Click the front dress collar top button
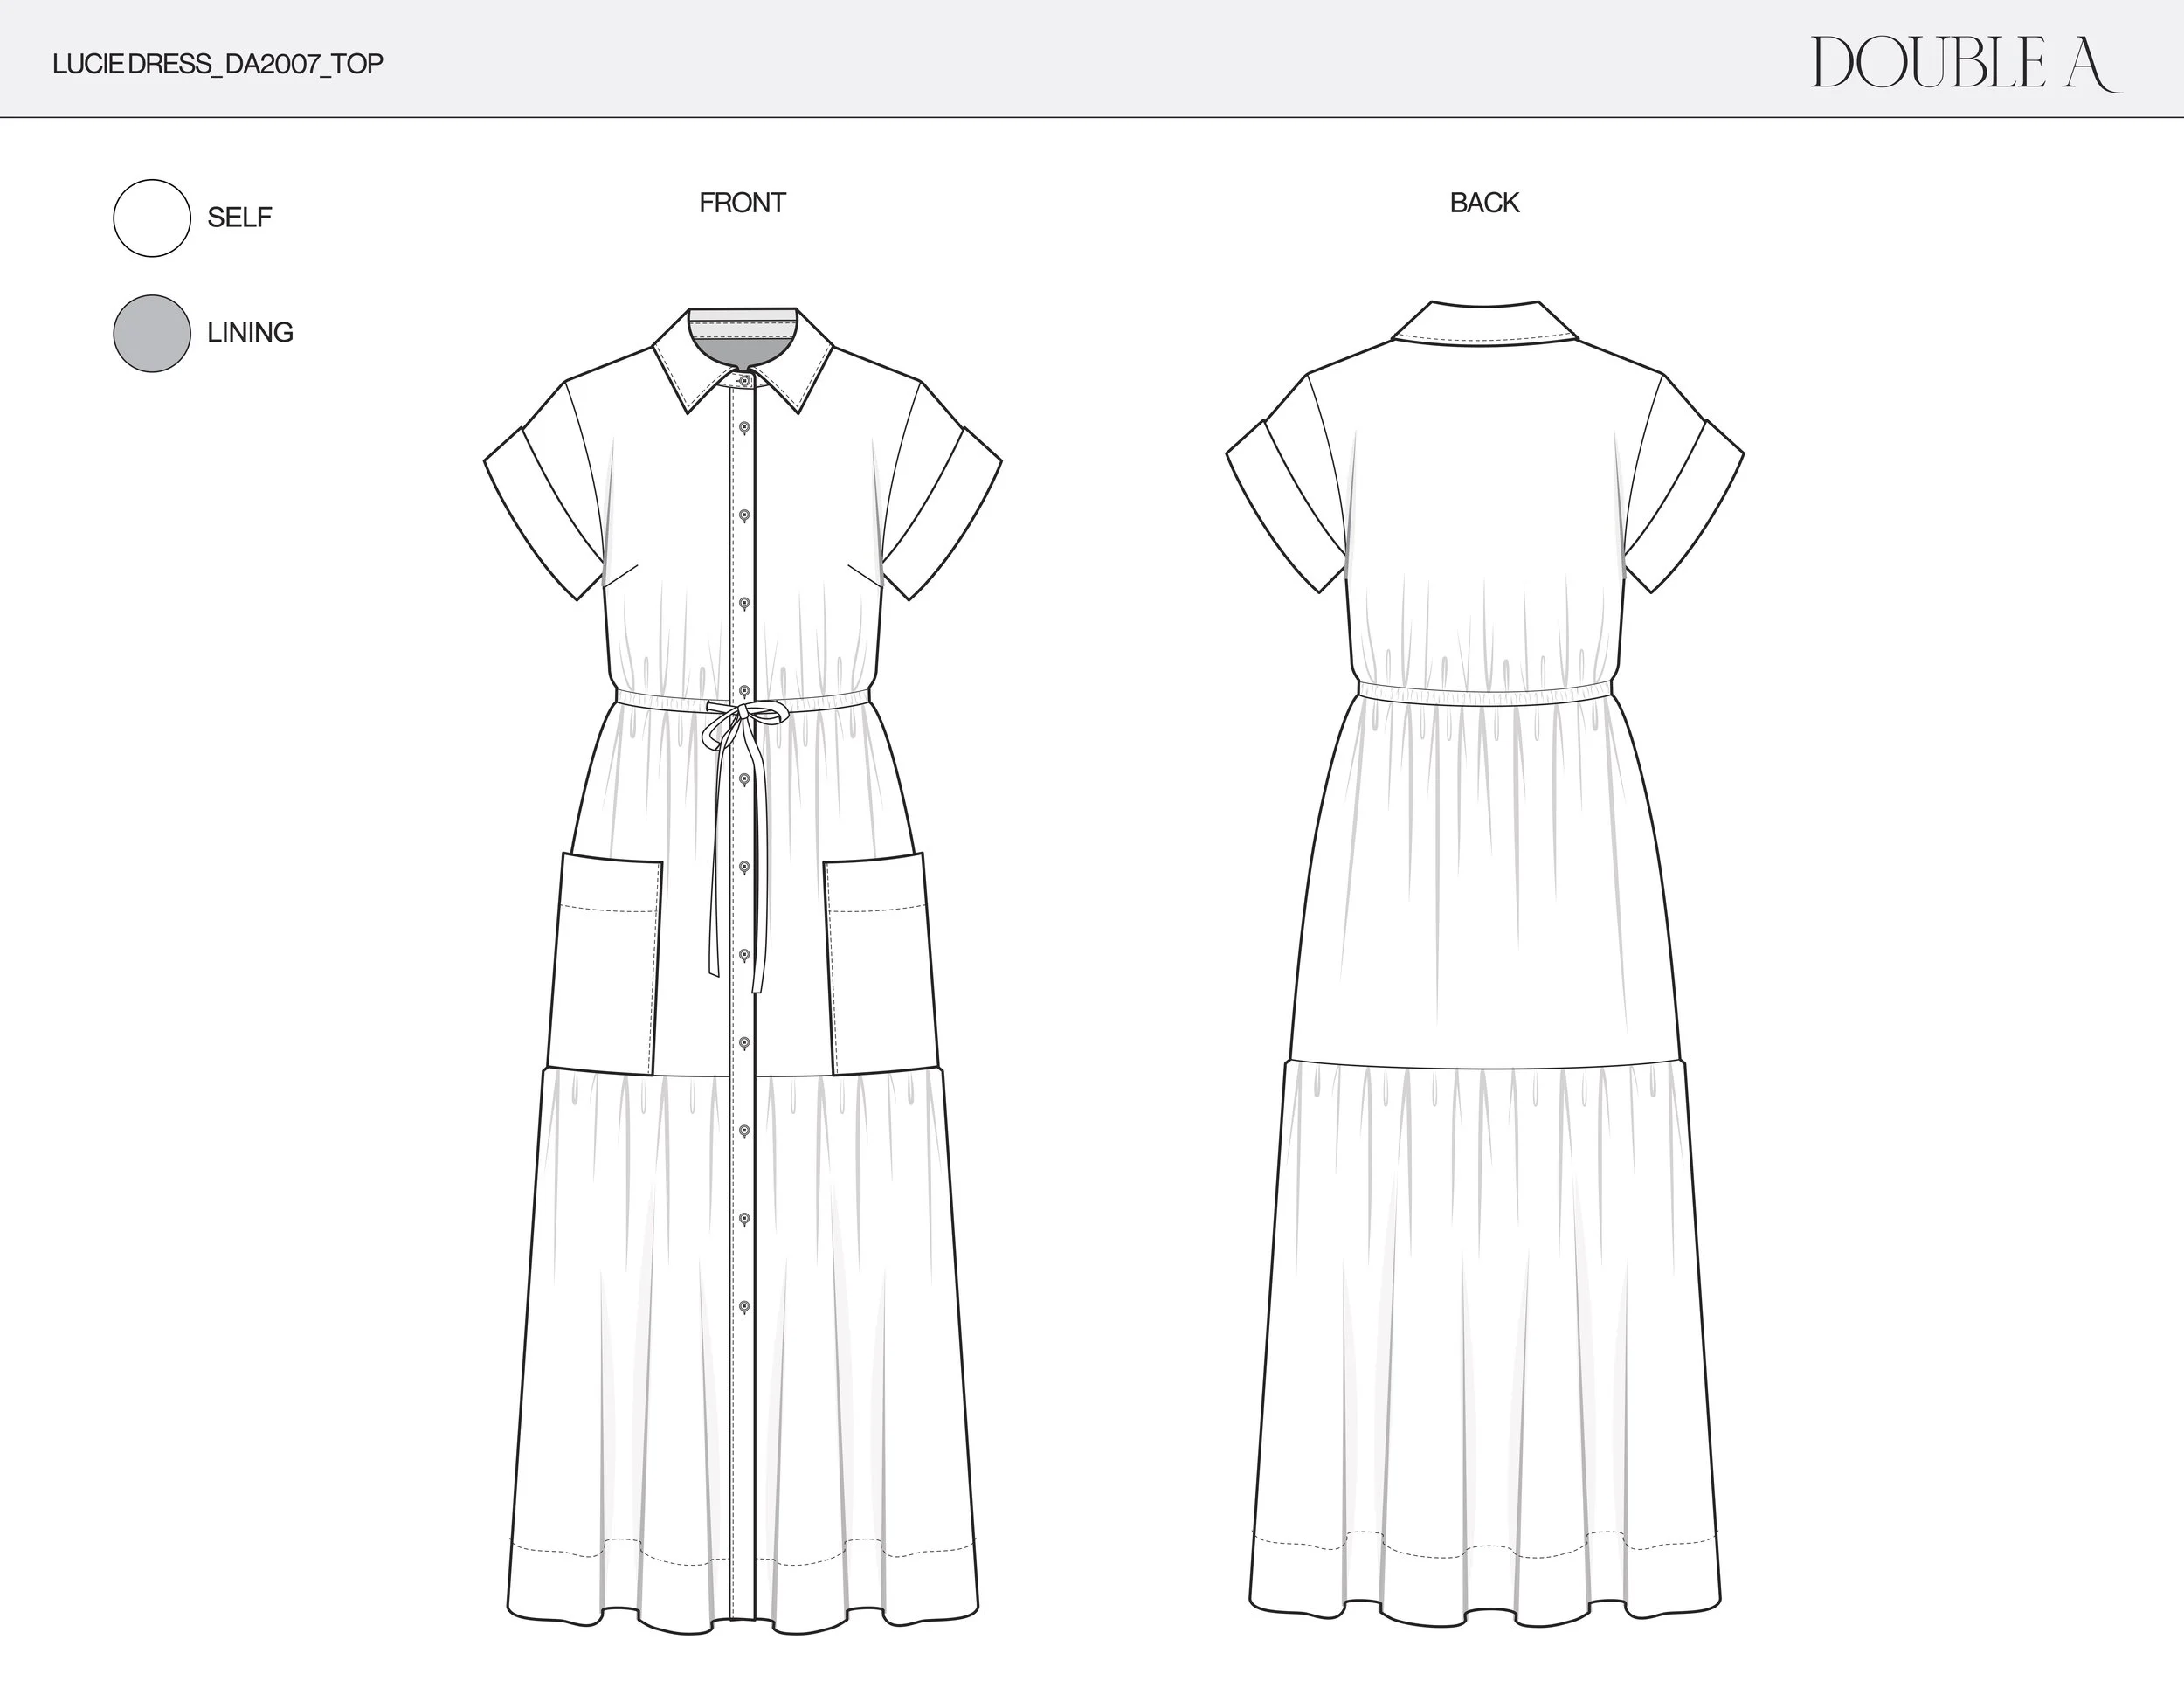This screenshot has height=1688, width=2184. [x=744, y=380]
